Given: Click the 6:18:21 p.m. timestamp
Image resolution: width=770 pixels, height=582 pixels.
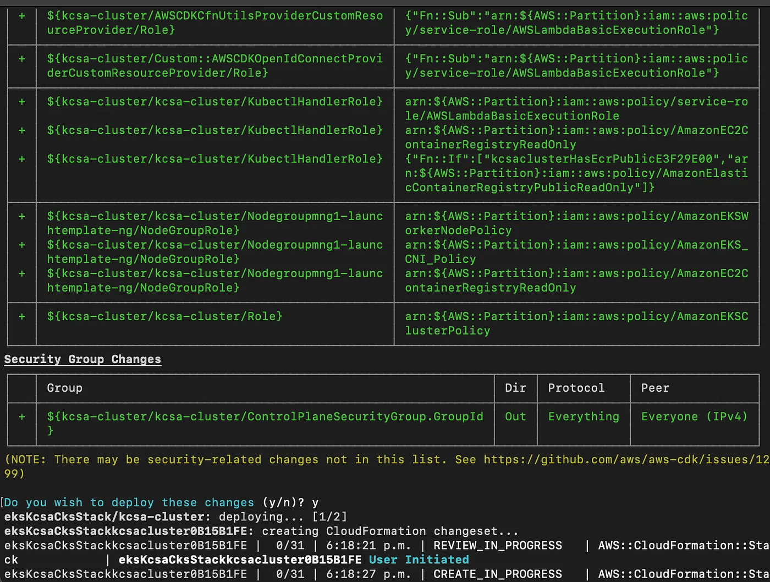Looking at the screenshot, I should point(369,545).
